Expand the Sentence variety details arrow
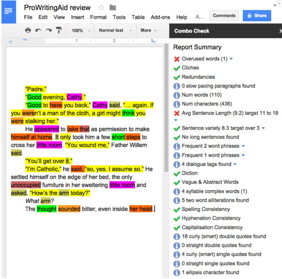Screen dimensions: 282x279 click(263, 128)
